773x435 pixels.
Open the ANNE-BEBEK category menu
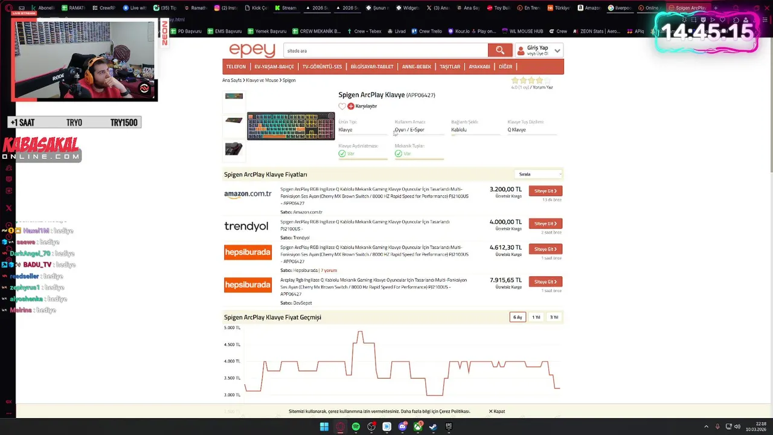pos(417,66)
